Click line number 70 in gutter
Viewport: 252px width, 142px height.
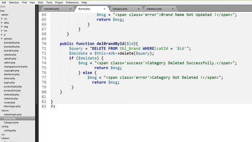(44, 44)
